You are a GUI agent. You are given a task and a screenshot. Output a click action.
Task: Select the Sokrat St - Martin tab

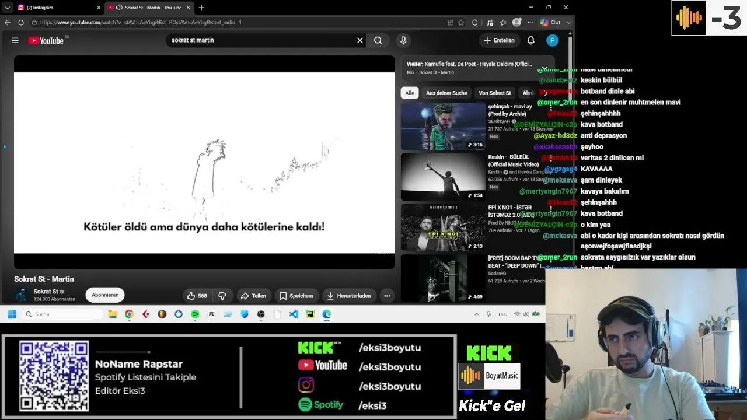149,8
